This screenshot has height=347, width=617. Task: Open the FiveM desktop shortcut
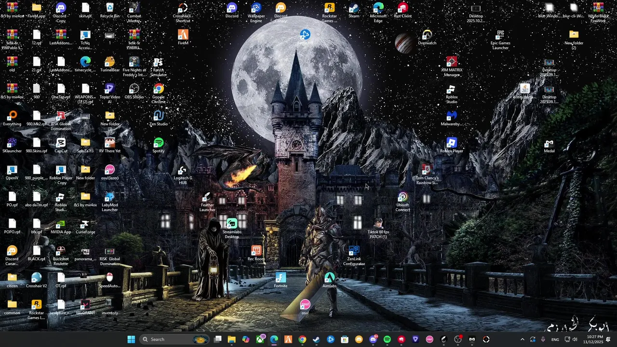click(x=183, y=38)
